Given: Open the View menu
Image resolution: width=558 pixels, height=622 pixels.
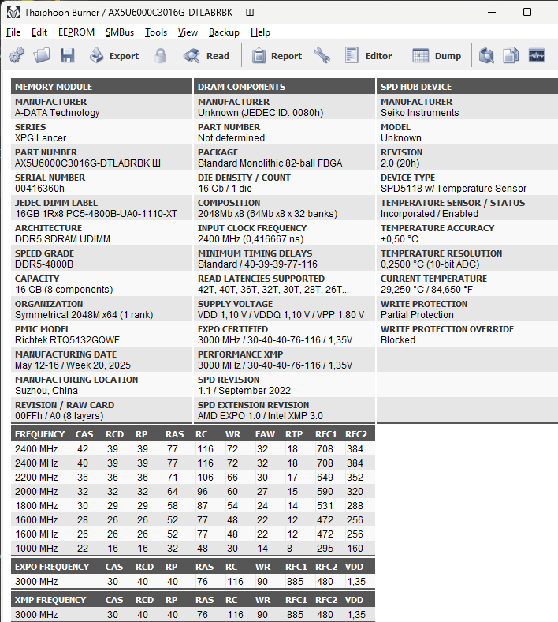Looking at the screenshot, I should click(x=188, y=32).
